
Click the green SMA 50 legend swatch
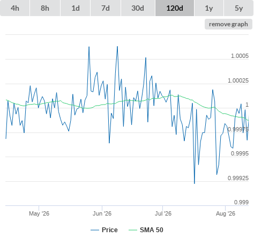coord(133,230)
